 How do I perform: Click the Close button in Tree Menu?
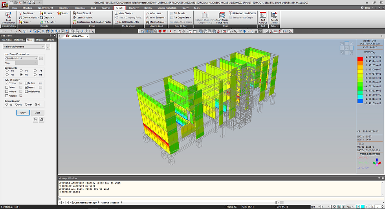37,112
